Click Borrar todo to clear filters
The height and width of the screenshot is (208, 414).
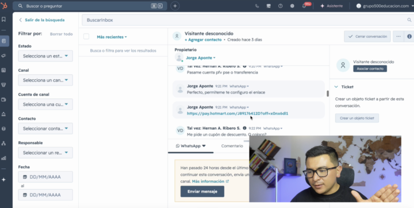[62, 34]
